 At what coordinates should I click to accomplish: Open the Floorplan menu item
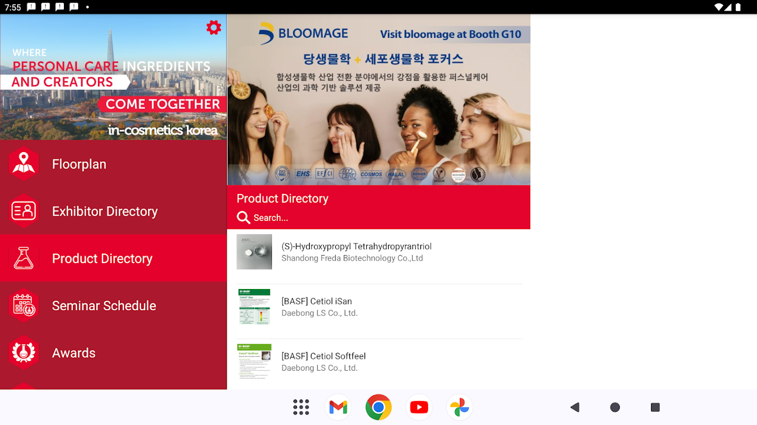coord(113,164)
